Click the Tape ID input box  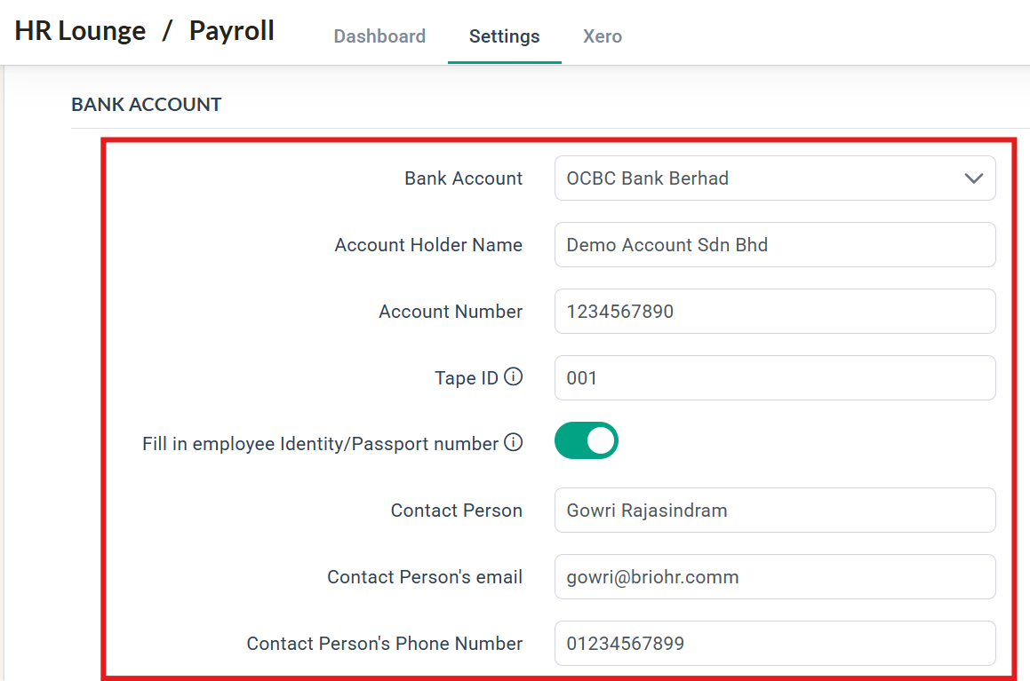point(775,378)
